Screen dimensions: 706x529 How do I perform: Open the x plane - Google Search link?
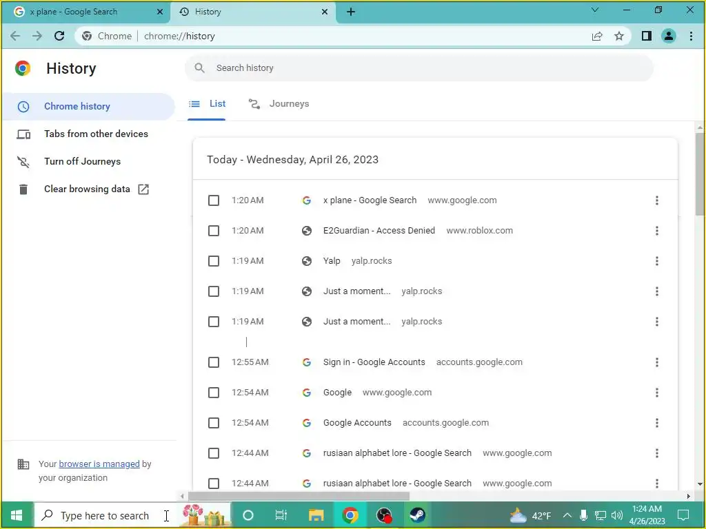(x=370, y=200)
